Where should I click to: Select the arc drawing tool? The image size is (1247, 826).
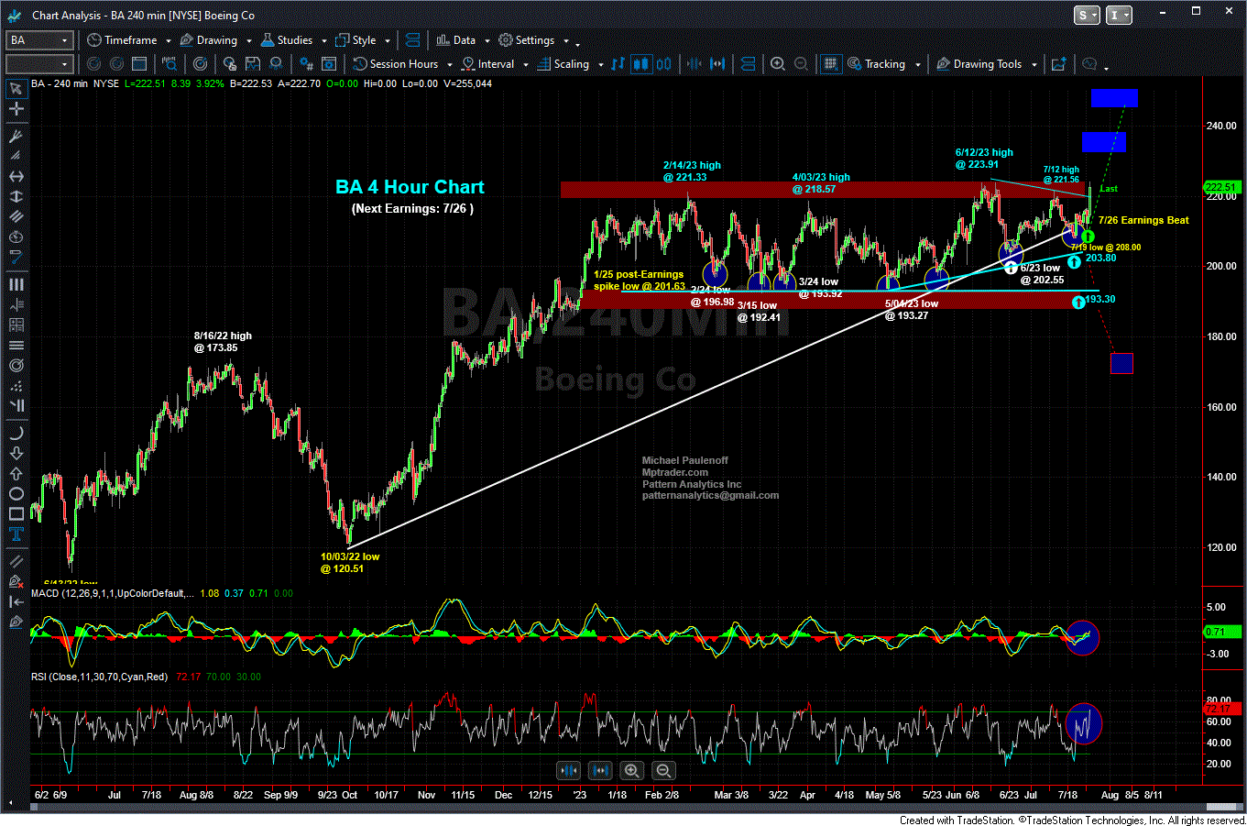tap(16, 433)
